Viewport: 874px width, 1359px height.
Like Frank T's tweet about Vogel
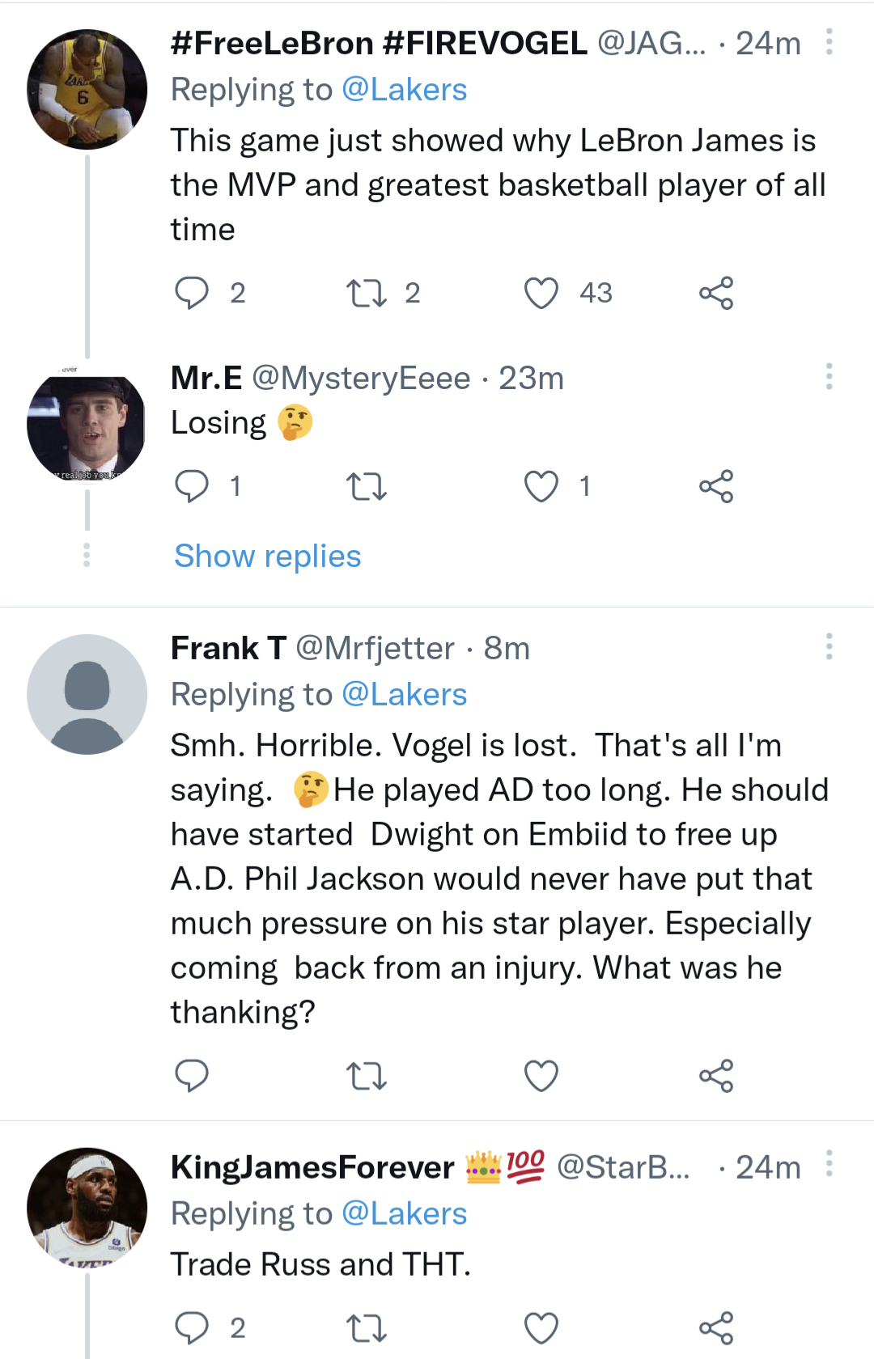[x=541, y=1076]
